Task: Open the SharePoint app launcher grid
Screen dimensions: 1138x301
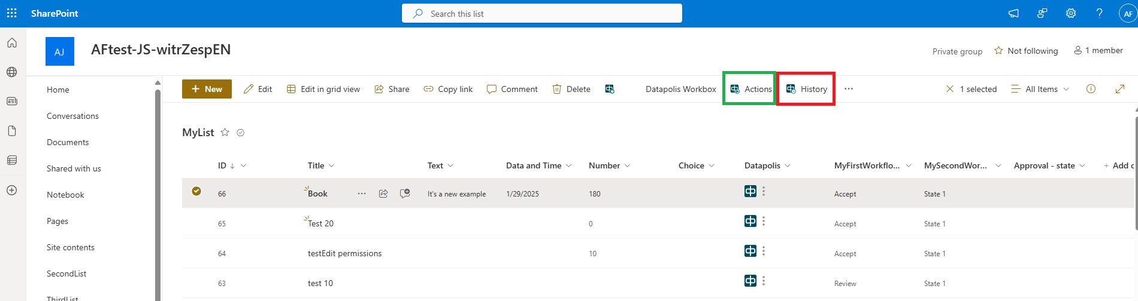Action: [x=12, y=13]
